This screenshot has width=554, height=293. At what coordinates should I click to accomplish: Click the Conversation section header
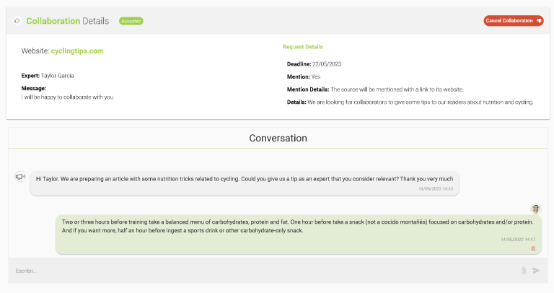click(x=278, y=138)
